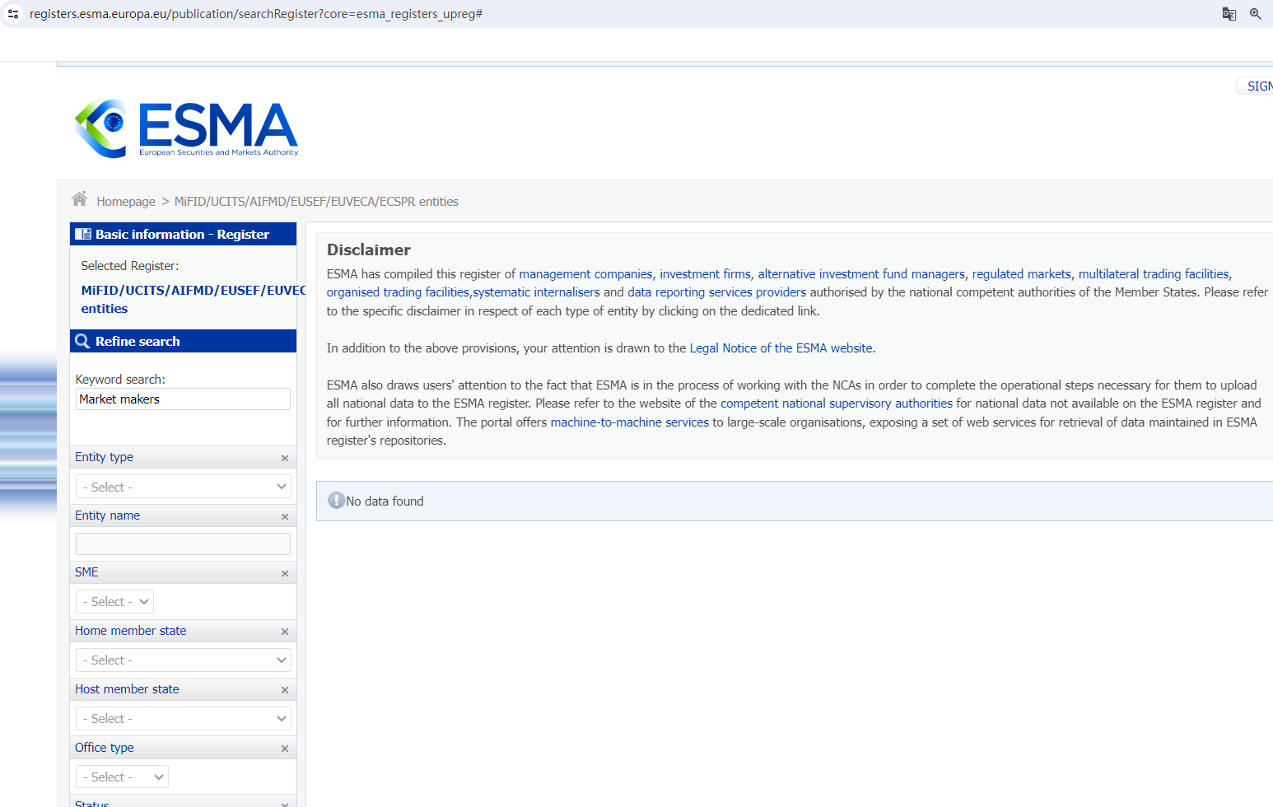Open Legal Notice of the ESMA website

[781, 348]
